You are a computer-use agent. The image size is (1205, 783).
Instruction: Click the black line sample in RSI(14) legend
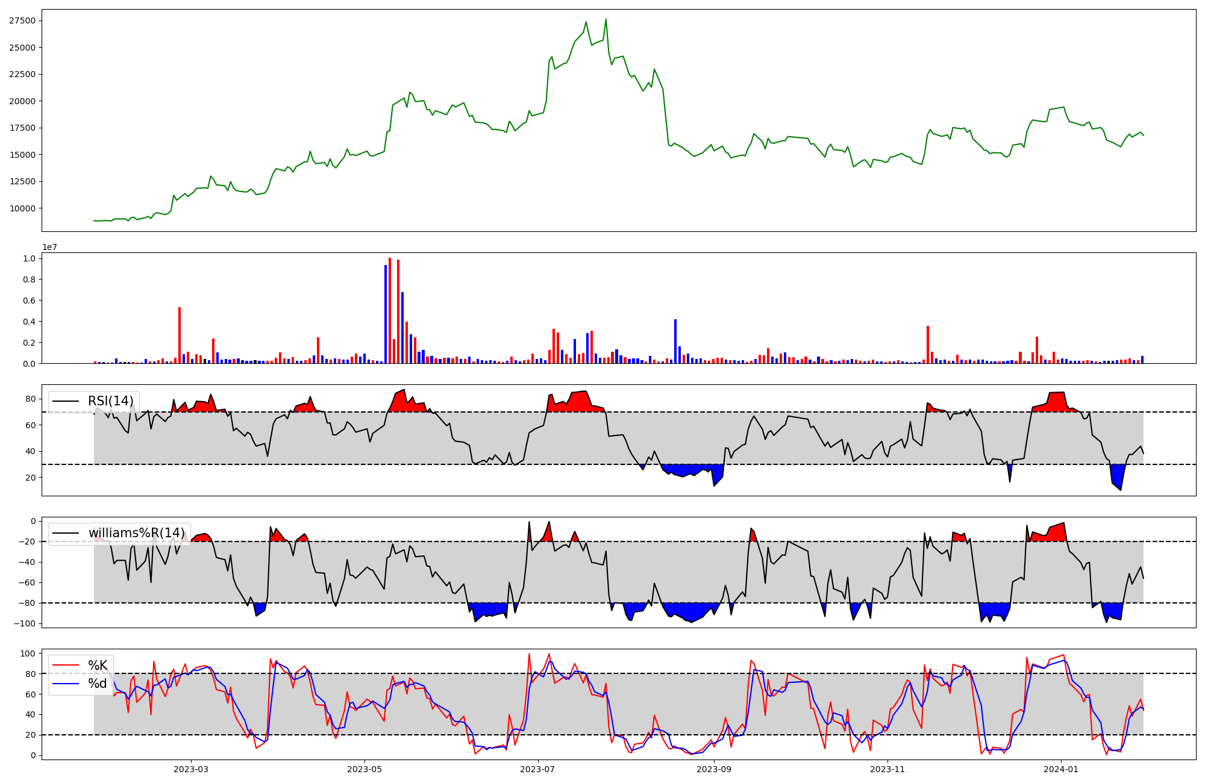click(x=66, y=402)
